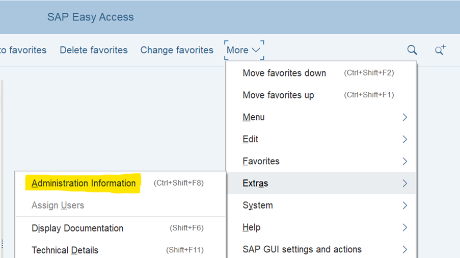Expand the Help submenu chevron
This screenshot has width=460, height=258.
[404, 227]
